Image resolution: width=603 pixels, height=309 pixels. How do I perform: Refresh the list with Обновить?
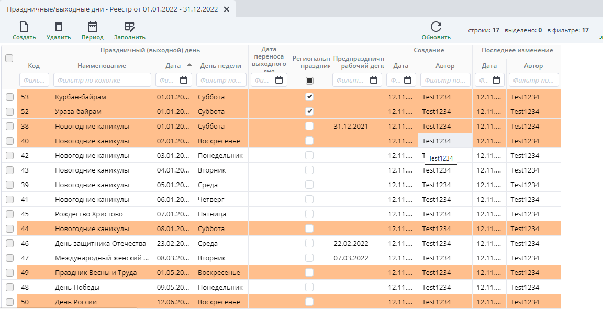tap(436, 27)
